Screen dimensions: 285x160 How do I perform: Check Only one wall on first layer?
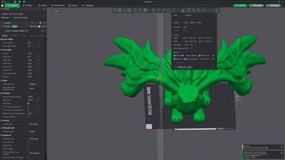(x=28, y=157)
